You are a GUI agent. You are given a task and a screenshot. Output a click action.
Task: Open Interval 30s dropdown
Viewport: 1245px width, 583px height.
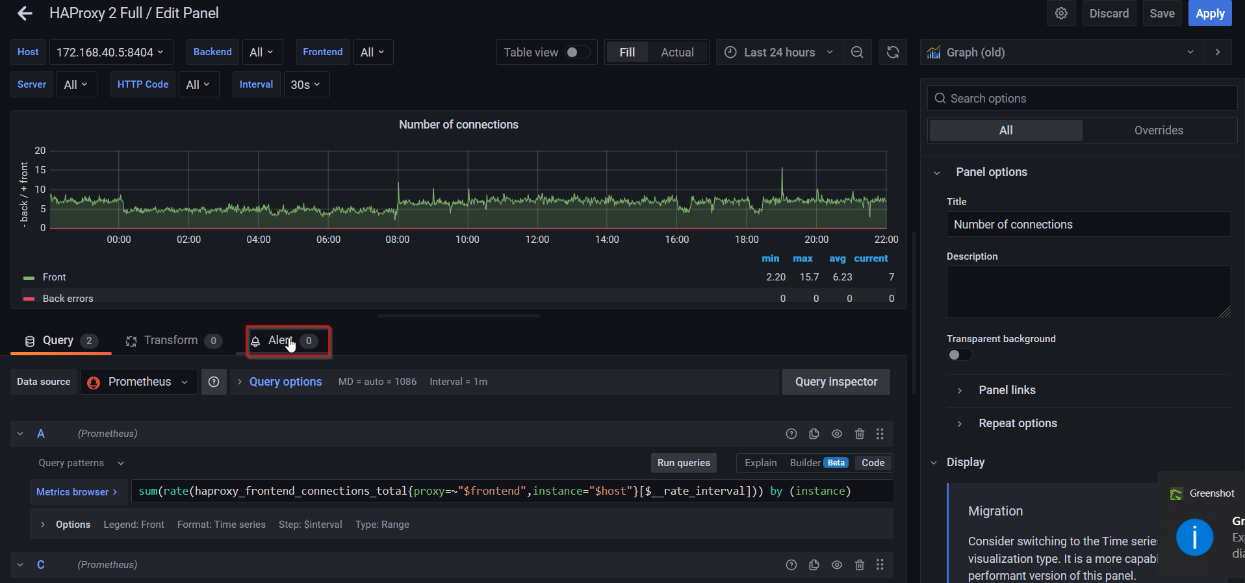pos(305,84)
